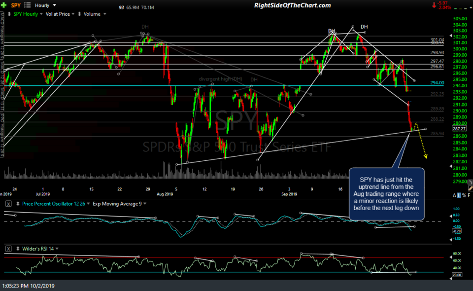
Task: Switch price axis to % percent scale
Action: point(464,195)
